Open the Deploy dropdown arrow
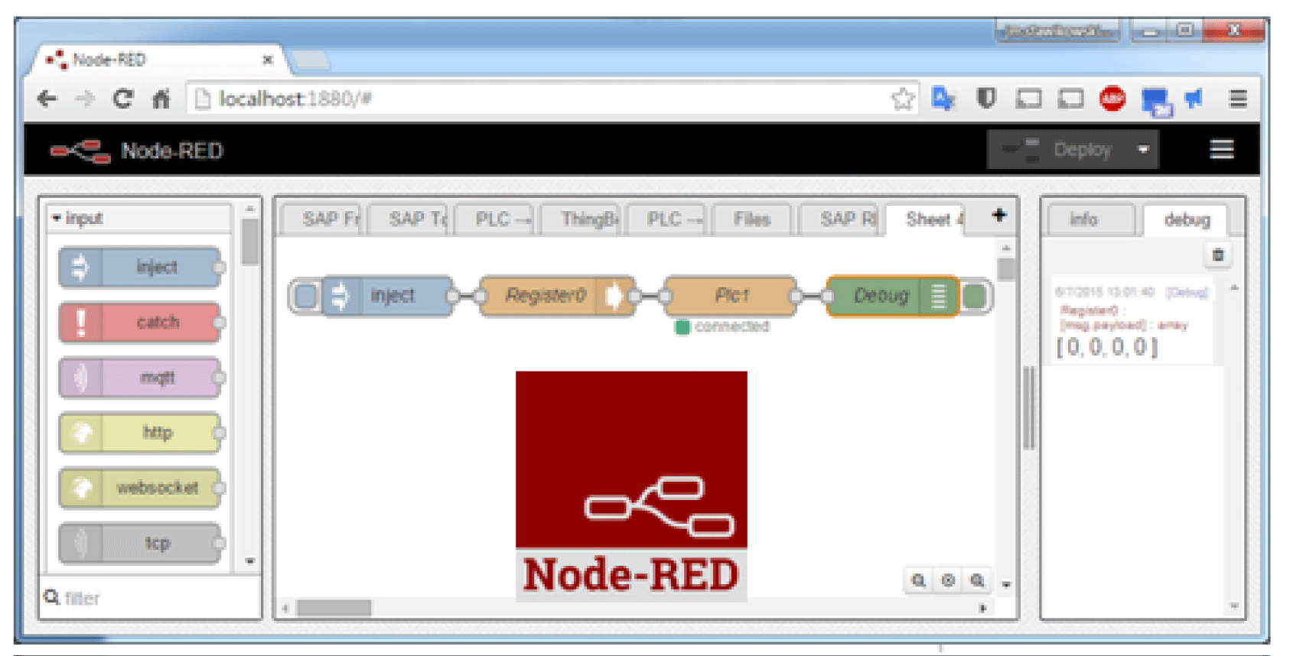Screen dimensions: 1290x656 (1143, 150)
